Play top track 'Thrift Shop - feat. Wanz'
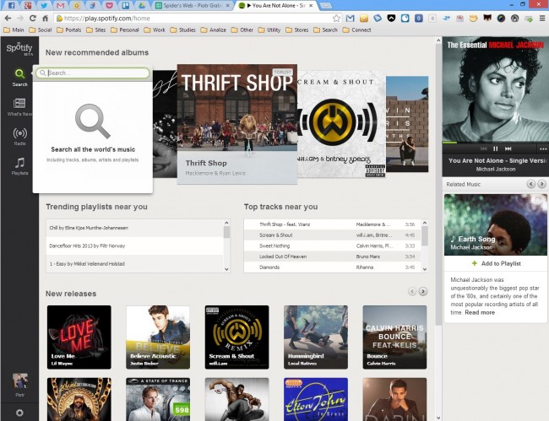The image size is (549, 421). [x=333, y=224]
